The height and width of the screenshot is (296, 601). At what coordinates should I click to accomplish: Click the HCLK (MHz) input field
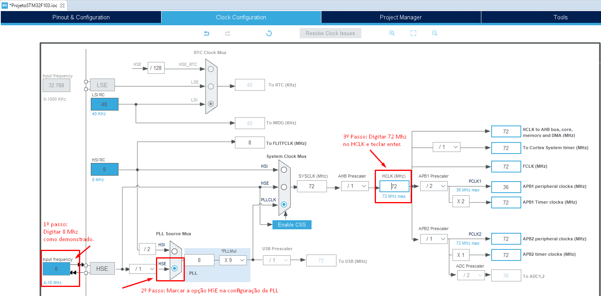click(x=394, y=186)
